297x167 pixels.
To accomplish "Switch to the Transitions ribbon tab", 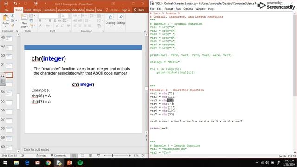I will 49,10.
